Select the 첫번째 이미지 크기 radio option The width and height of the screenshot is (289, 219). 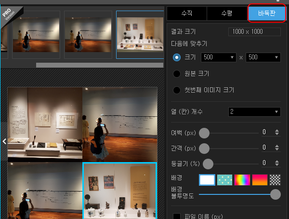coord(177,90)
